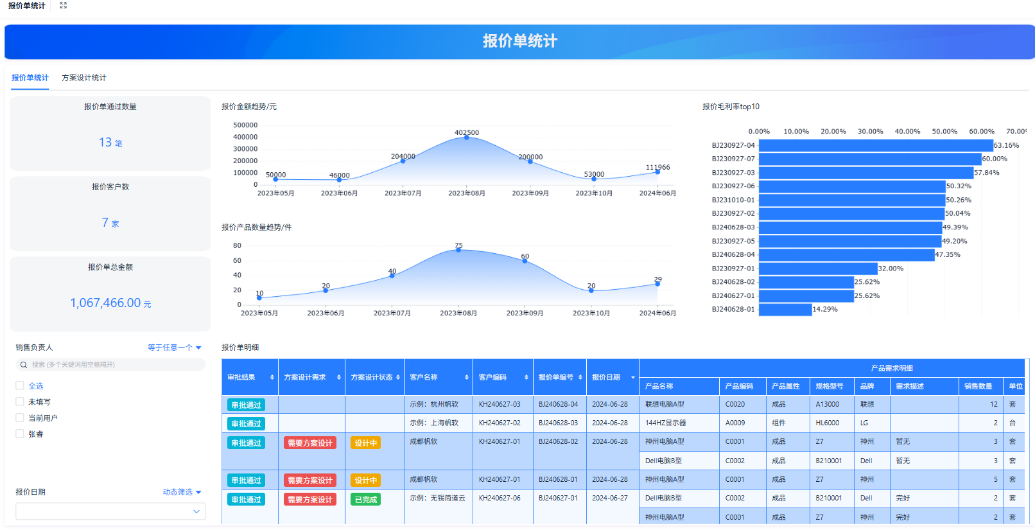Click the 报价客户数 card value 7 家
1035x530 pixels.
pyautogui.click(x=110, y=223)
